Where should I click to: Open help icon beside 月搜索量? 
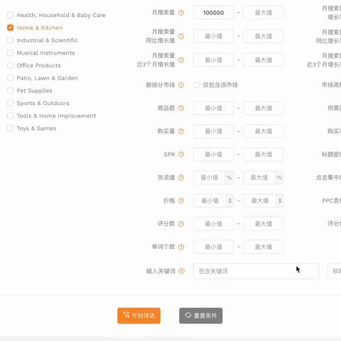[181, 13]
